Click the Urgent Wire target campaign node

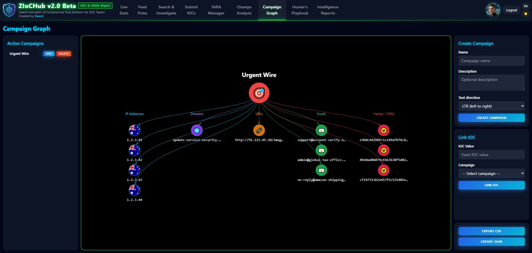coord(259,93)
